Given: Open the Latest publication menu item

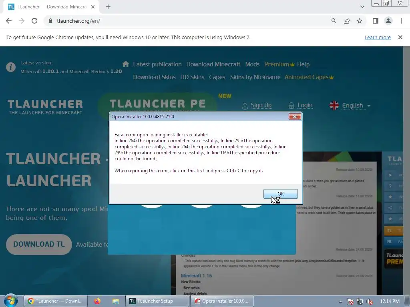Looking at the screenshot, I should click(x=157, y=64).
